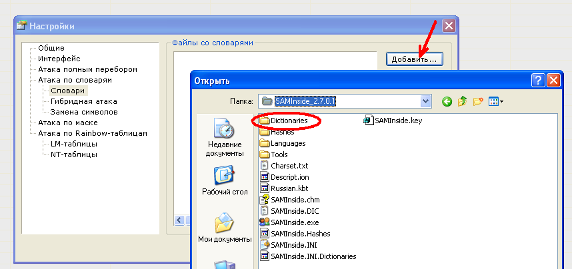Open NT-таблицы settings
This screenshot has height=269, width=572.
point(74,154)
